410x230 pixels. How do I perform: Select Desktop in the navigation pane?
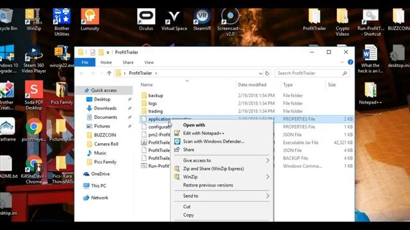click(102, 100)
